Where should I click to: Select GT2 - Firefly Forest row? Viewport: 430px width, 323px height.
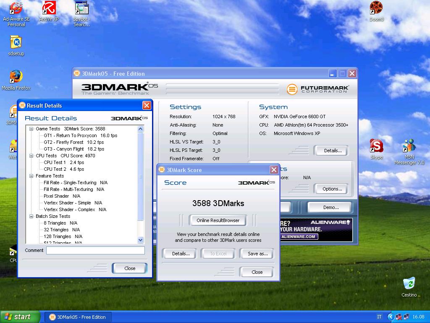click(x=74, y=142)
